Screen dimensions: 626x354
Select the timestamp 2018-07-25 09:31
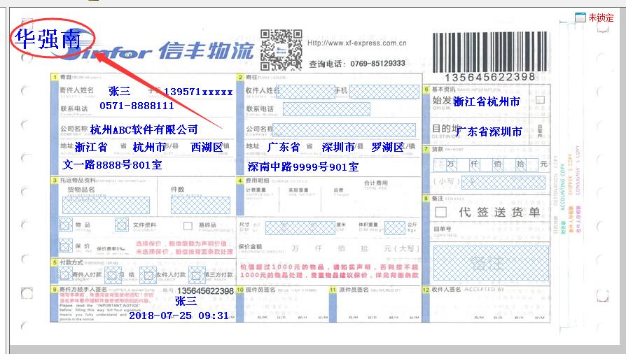(x=179, y=316)
